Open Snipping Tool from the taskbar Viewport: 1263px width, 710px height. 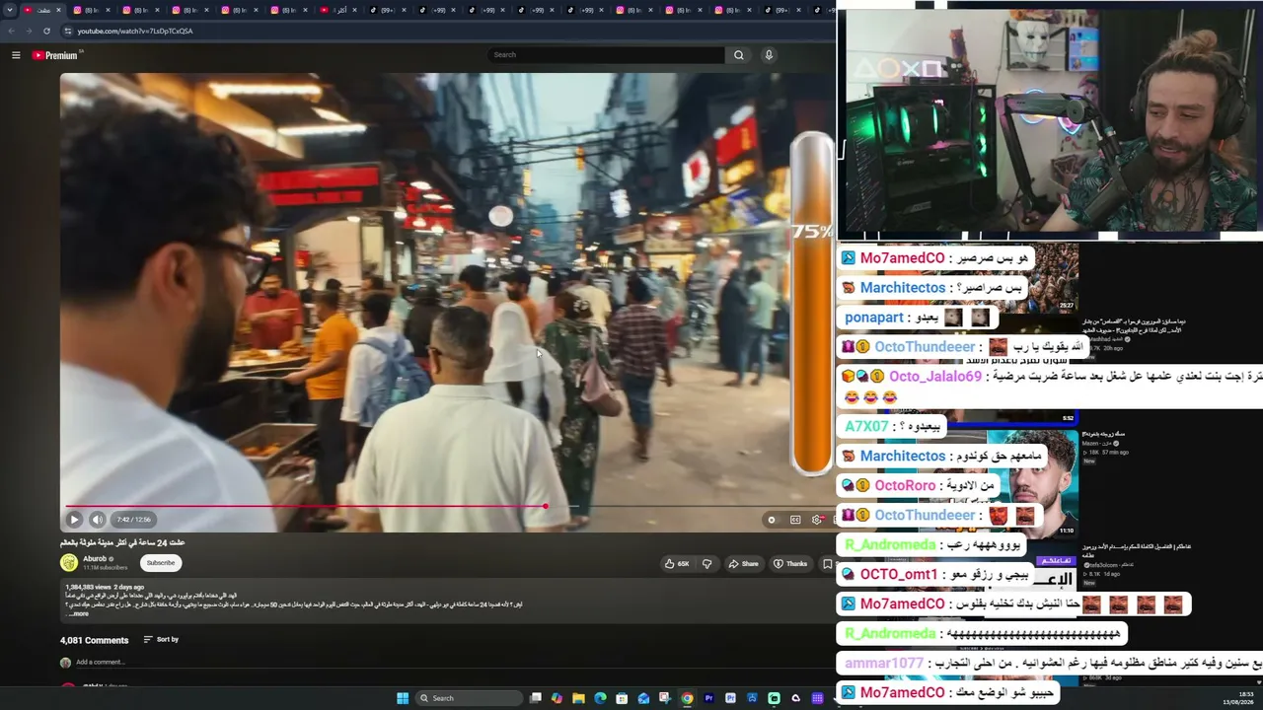pyautogui.click(x=666, y=698)
